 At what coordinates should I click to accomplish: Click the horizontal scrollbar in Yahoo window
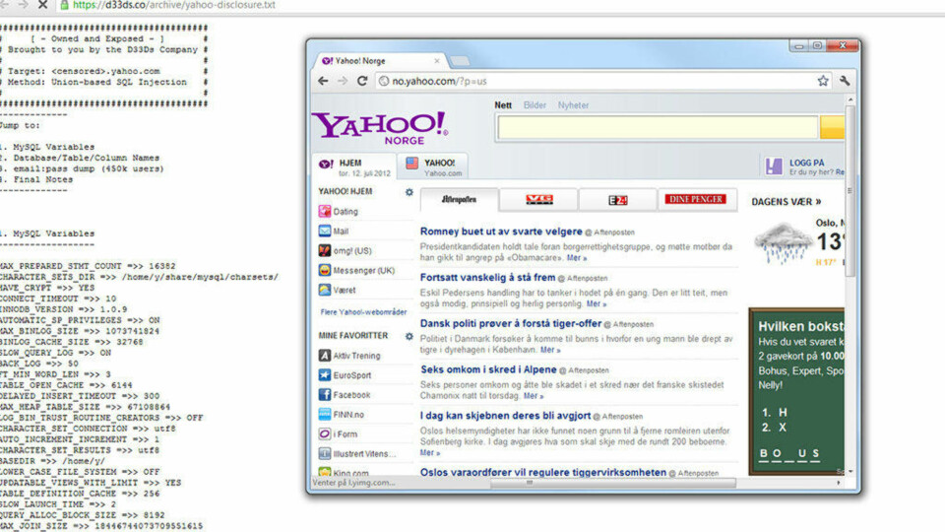(x=613, y=483)
